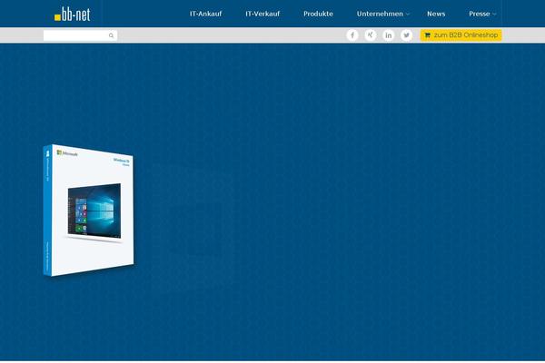Open the IT-Verkauf menu item
Screen dimensions: 545x363
coord(263,14)
